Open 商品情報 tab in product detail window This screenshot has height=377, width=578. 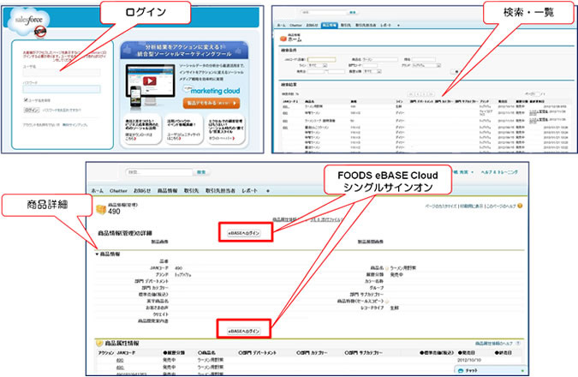pos(167,191)
